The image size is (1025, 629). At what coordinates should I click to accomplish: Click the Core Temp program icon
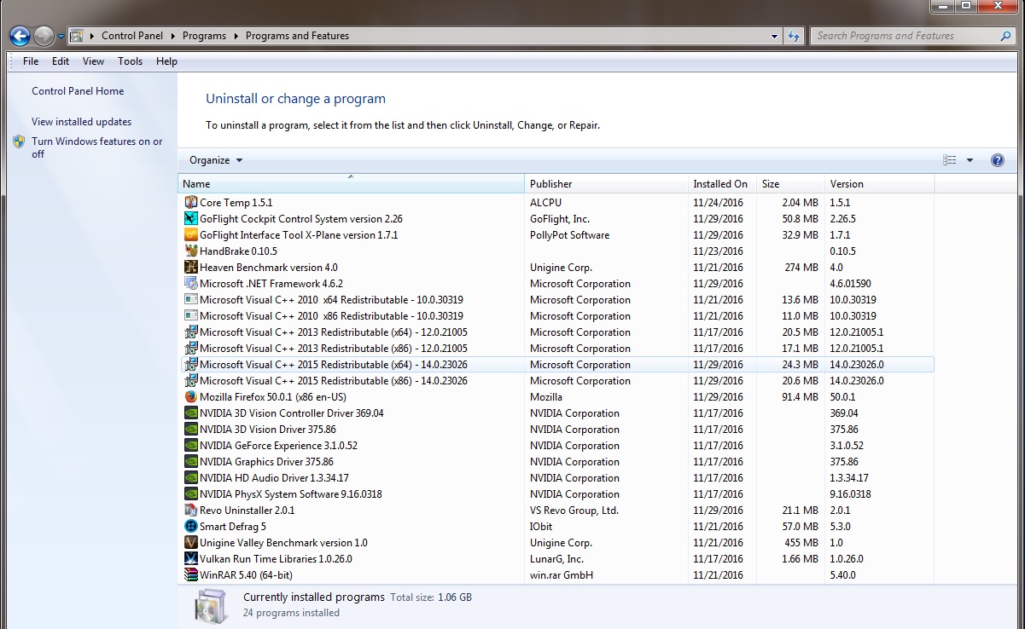pyautogui.click(x=191, y=203)
